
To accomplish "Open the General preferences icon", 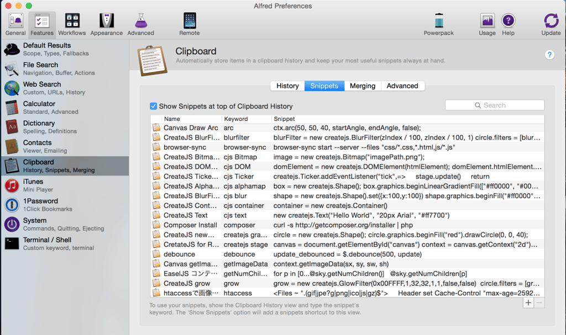I will [15, 24].
